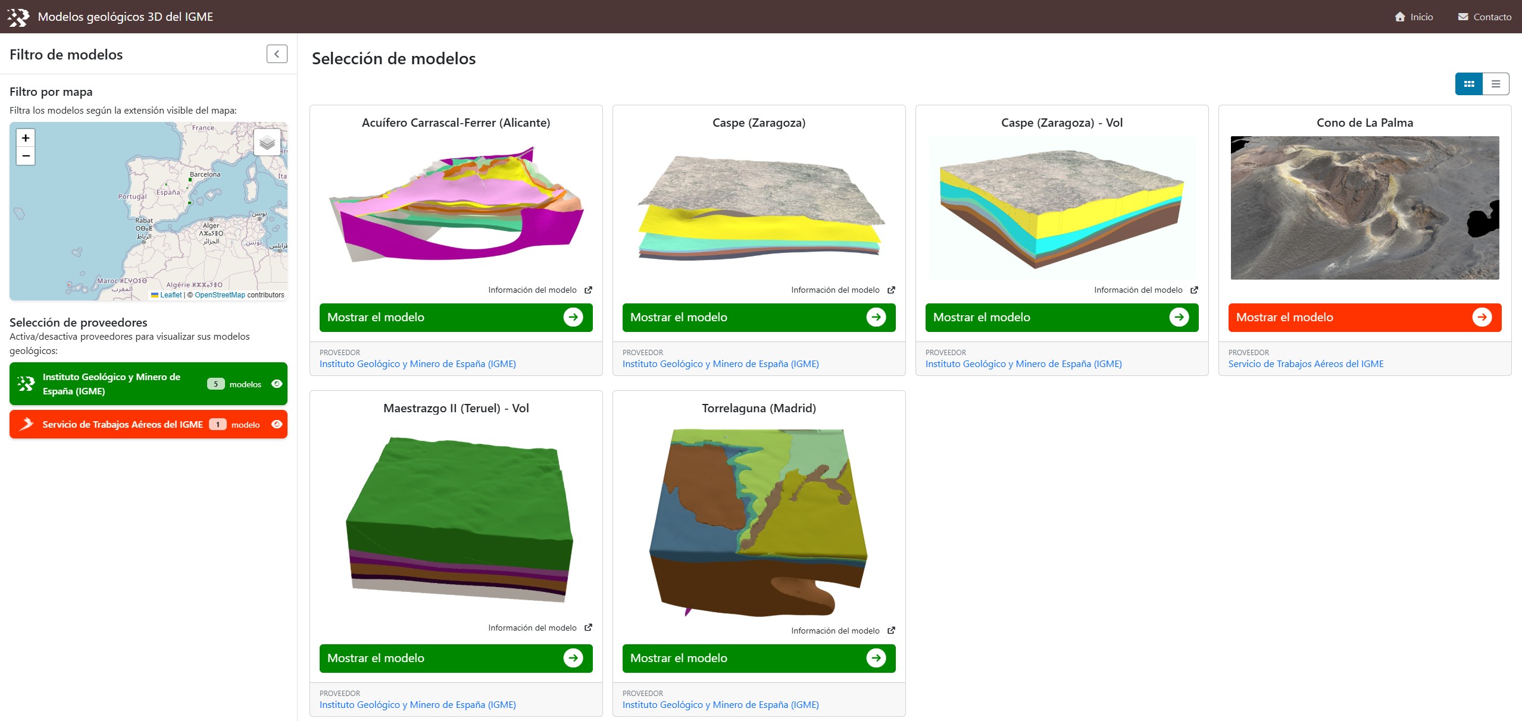The height and width of the screenshot is (721, 1522).
Task: Disable the Instituto Geológico y Minero provider
Action: (119, 384)
